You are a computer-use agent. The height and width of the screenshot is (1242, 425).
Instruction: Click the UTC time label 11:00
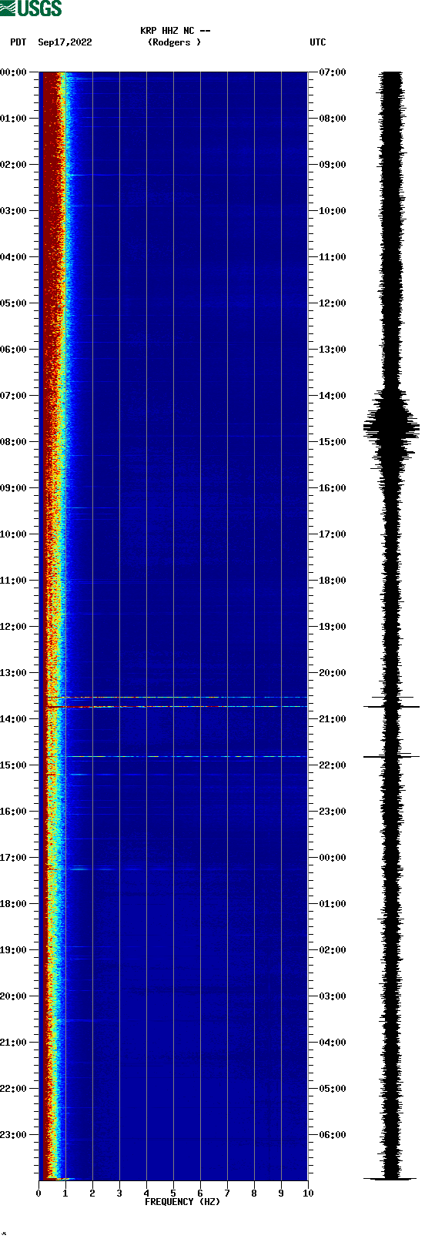click(333, 257)
